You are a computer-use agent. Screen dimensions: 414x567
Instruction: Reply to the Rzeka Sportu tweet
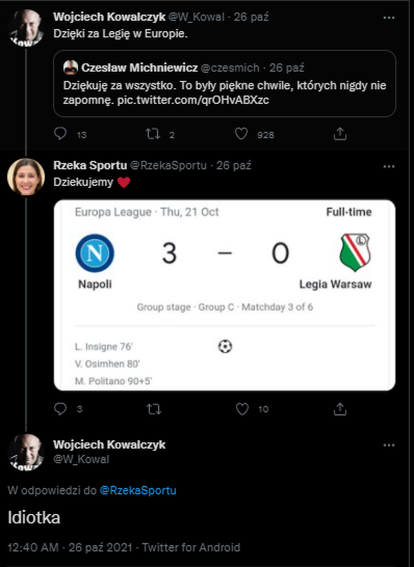(61, 409)
